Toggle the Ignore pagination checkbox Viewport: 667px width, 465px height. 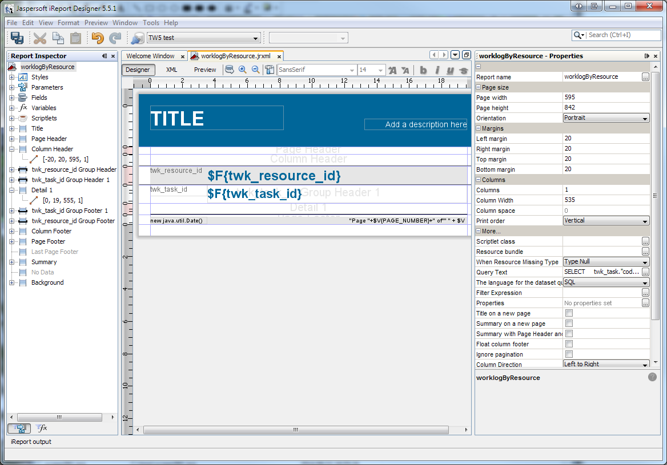[x=569, y=354]
